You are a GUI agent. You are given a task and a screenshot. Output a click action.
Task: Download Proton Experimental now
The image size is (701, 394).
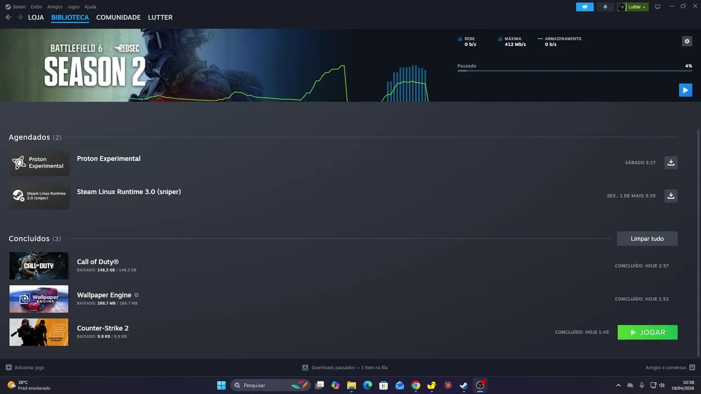click(671, 163)
